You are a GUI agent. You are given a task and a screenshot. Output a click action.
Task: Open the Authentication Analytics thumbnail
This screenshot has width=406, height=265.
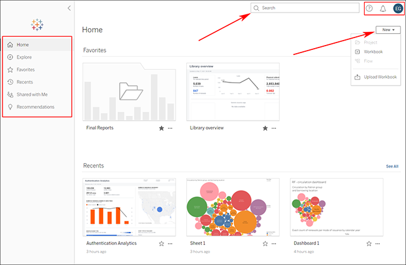tap(129, 207)
